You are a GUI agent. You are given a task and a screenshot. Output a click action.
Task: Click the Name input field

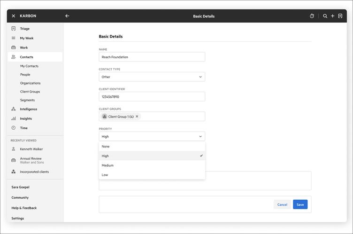pos(152,57)
